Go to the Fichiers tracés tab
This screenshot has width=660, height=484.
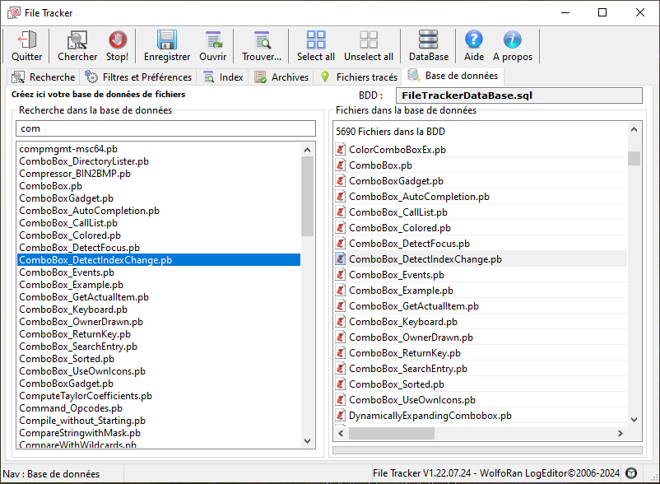(x=358, y=77)
